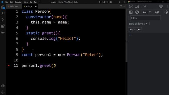Open the View menu
Viewport: 169px width, 95px height.
(x=26, y=2)
